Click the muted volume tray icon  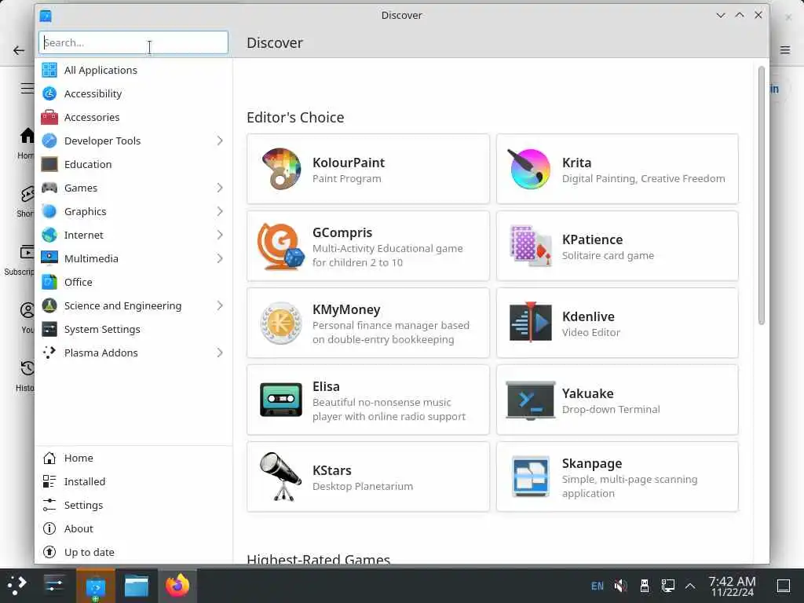[621, 586]
